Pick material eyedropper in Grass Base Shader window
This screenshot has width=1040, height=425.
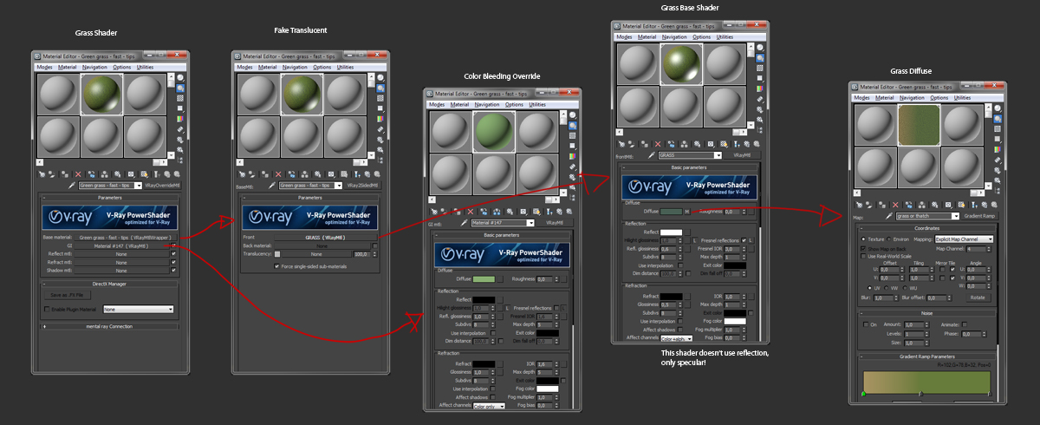pos(653,154)
